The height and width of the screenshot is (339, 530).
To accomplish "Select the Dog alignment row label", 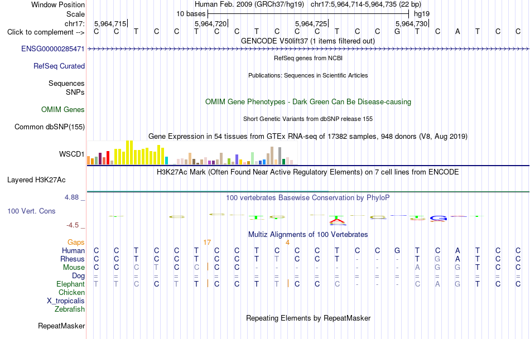I will [79, 276].
